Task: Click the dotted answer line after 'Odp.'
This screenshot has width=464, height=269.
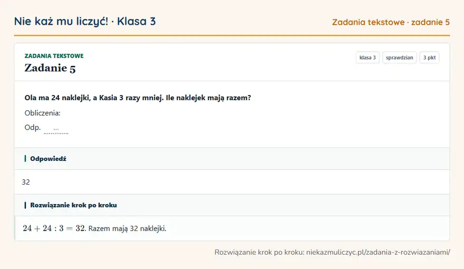Action: click(56, 130)
